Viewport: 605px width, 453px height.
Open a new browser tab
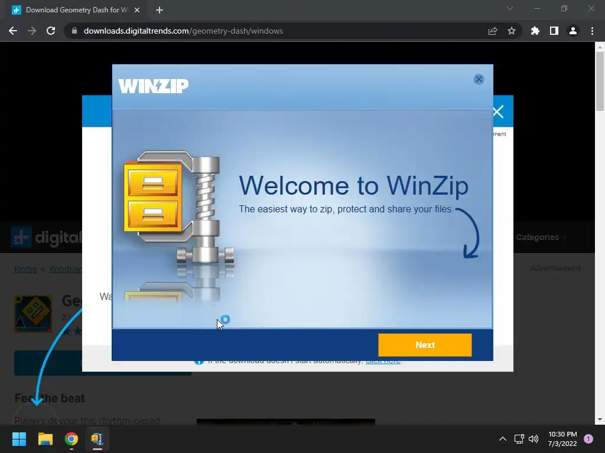pyautogui.click(x=160, y=10)
